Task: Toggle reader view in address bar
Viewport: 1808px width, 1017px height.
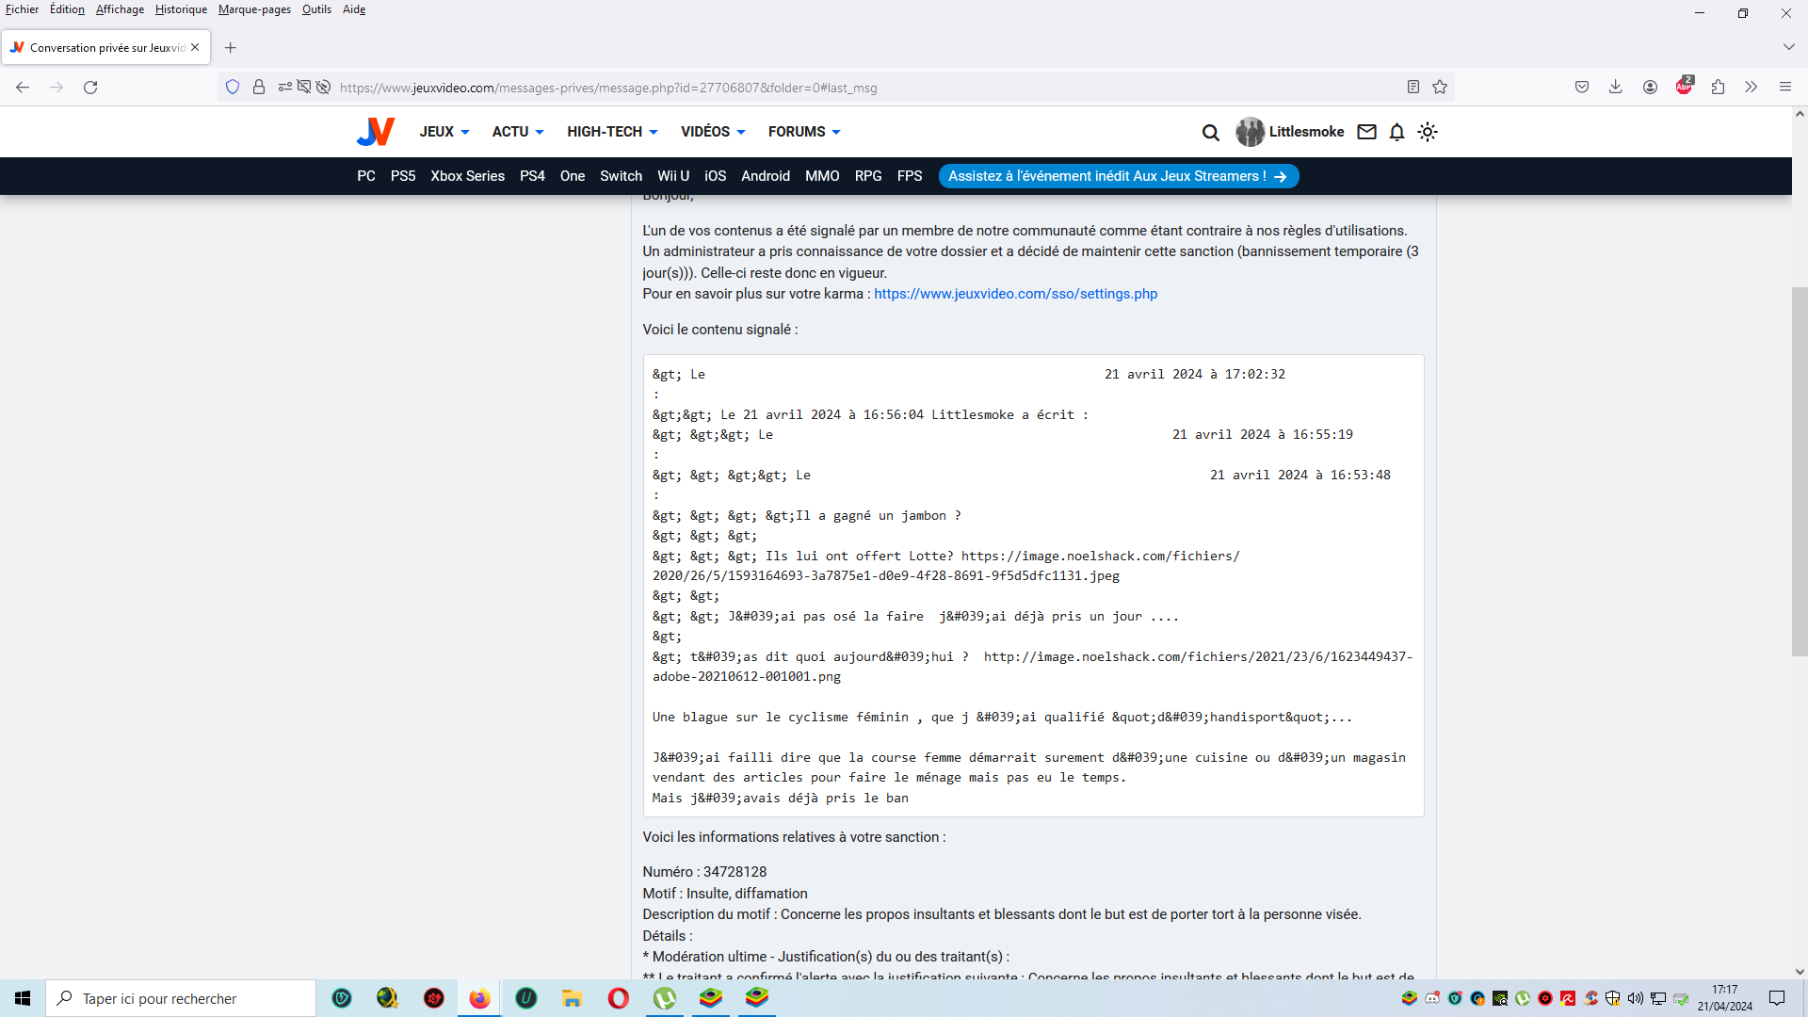Action: tap(1412, 88)
